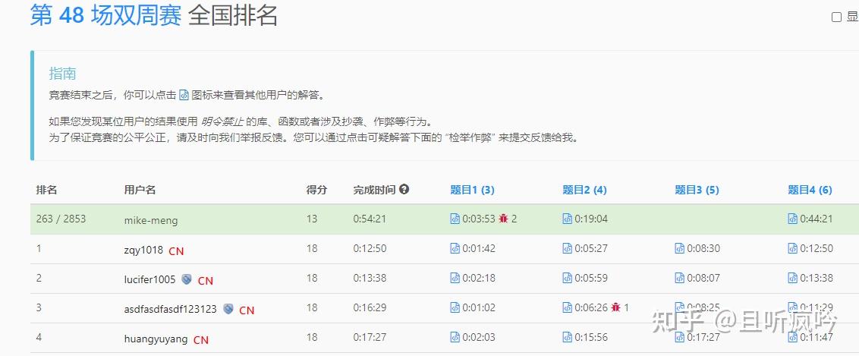Open user zqy1018's profile
859x356 pixels.
tap(143, 250)
